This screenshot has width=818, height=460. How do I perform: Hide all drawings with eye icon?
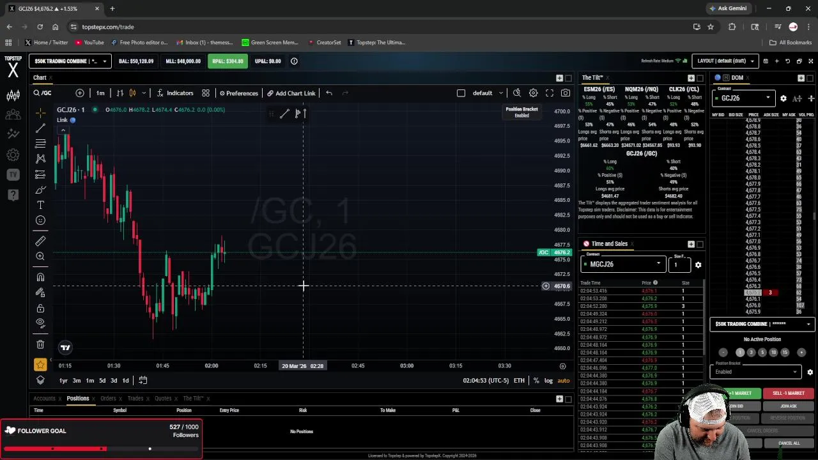point(40,323)
